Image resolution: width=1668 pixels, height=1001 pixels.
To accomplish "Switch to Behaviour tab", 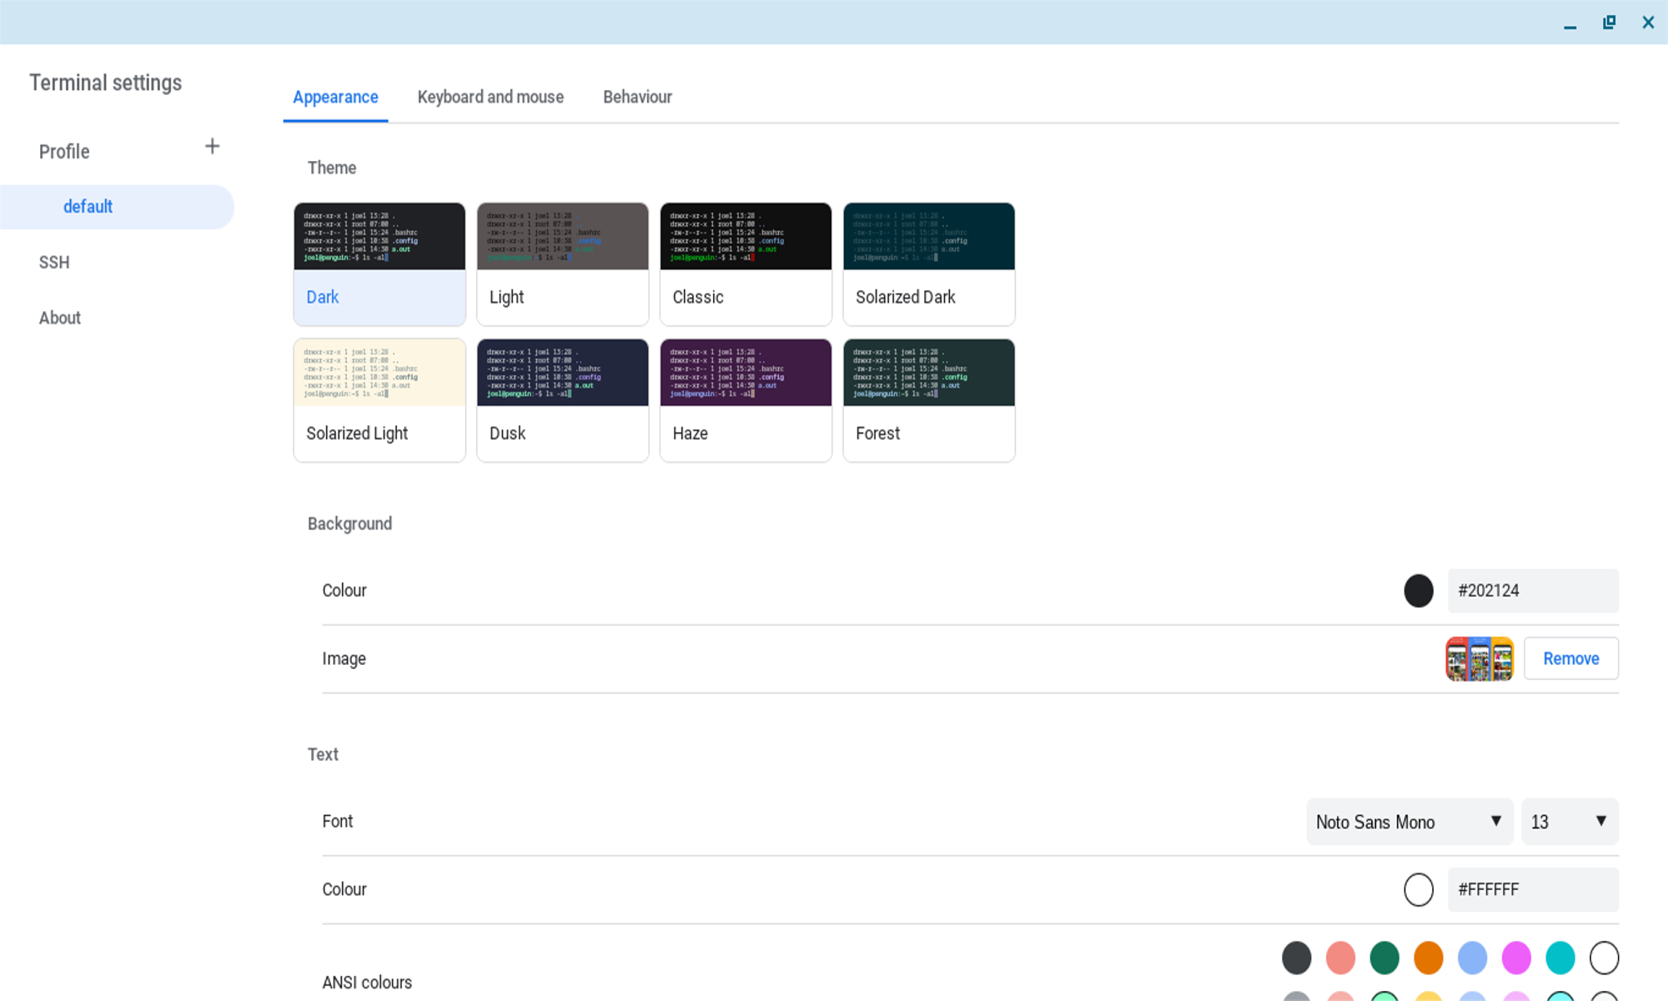I will click(639, 97).
